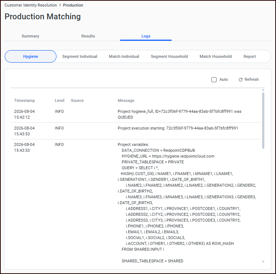The image size is (276, 274).
Task: Click the Production Matching page title
Action: click(x=43, y=16)
